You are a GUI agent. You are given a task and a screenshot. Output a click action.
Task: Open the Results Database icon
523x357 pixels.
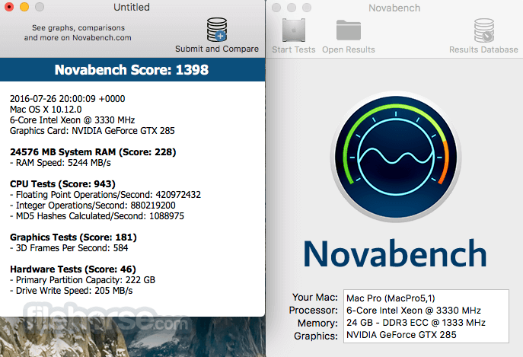(484, 30)
